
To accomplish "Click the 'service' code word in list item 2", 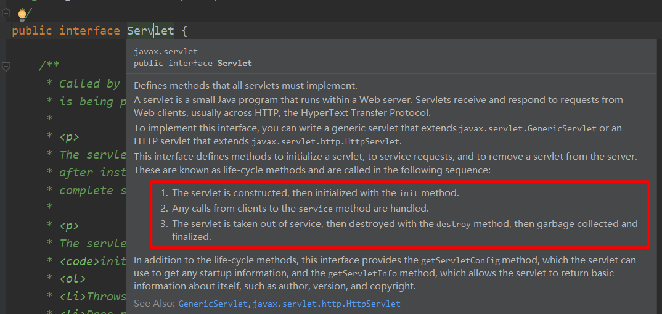I will pyautogui.click(x=316, y=209).
